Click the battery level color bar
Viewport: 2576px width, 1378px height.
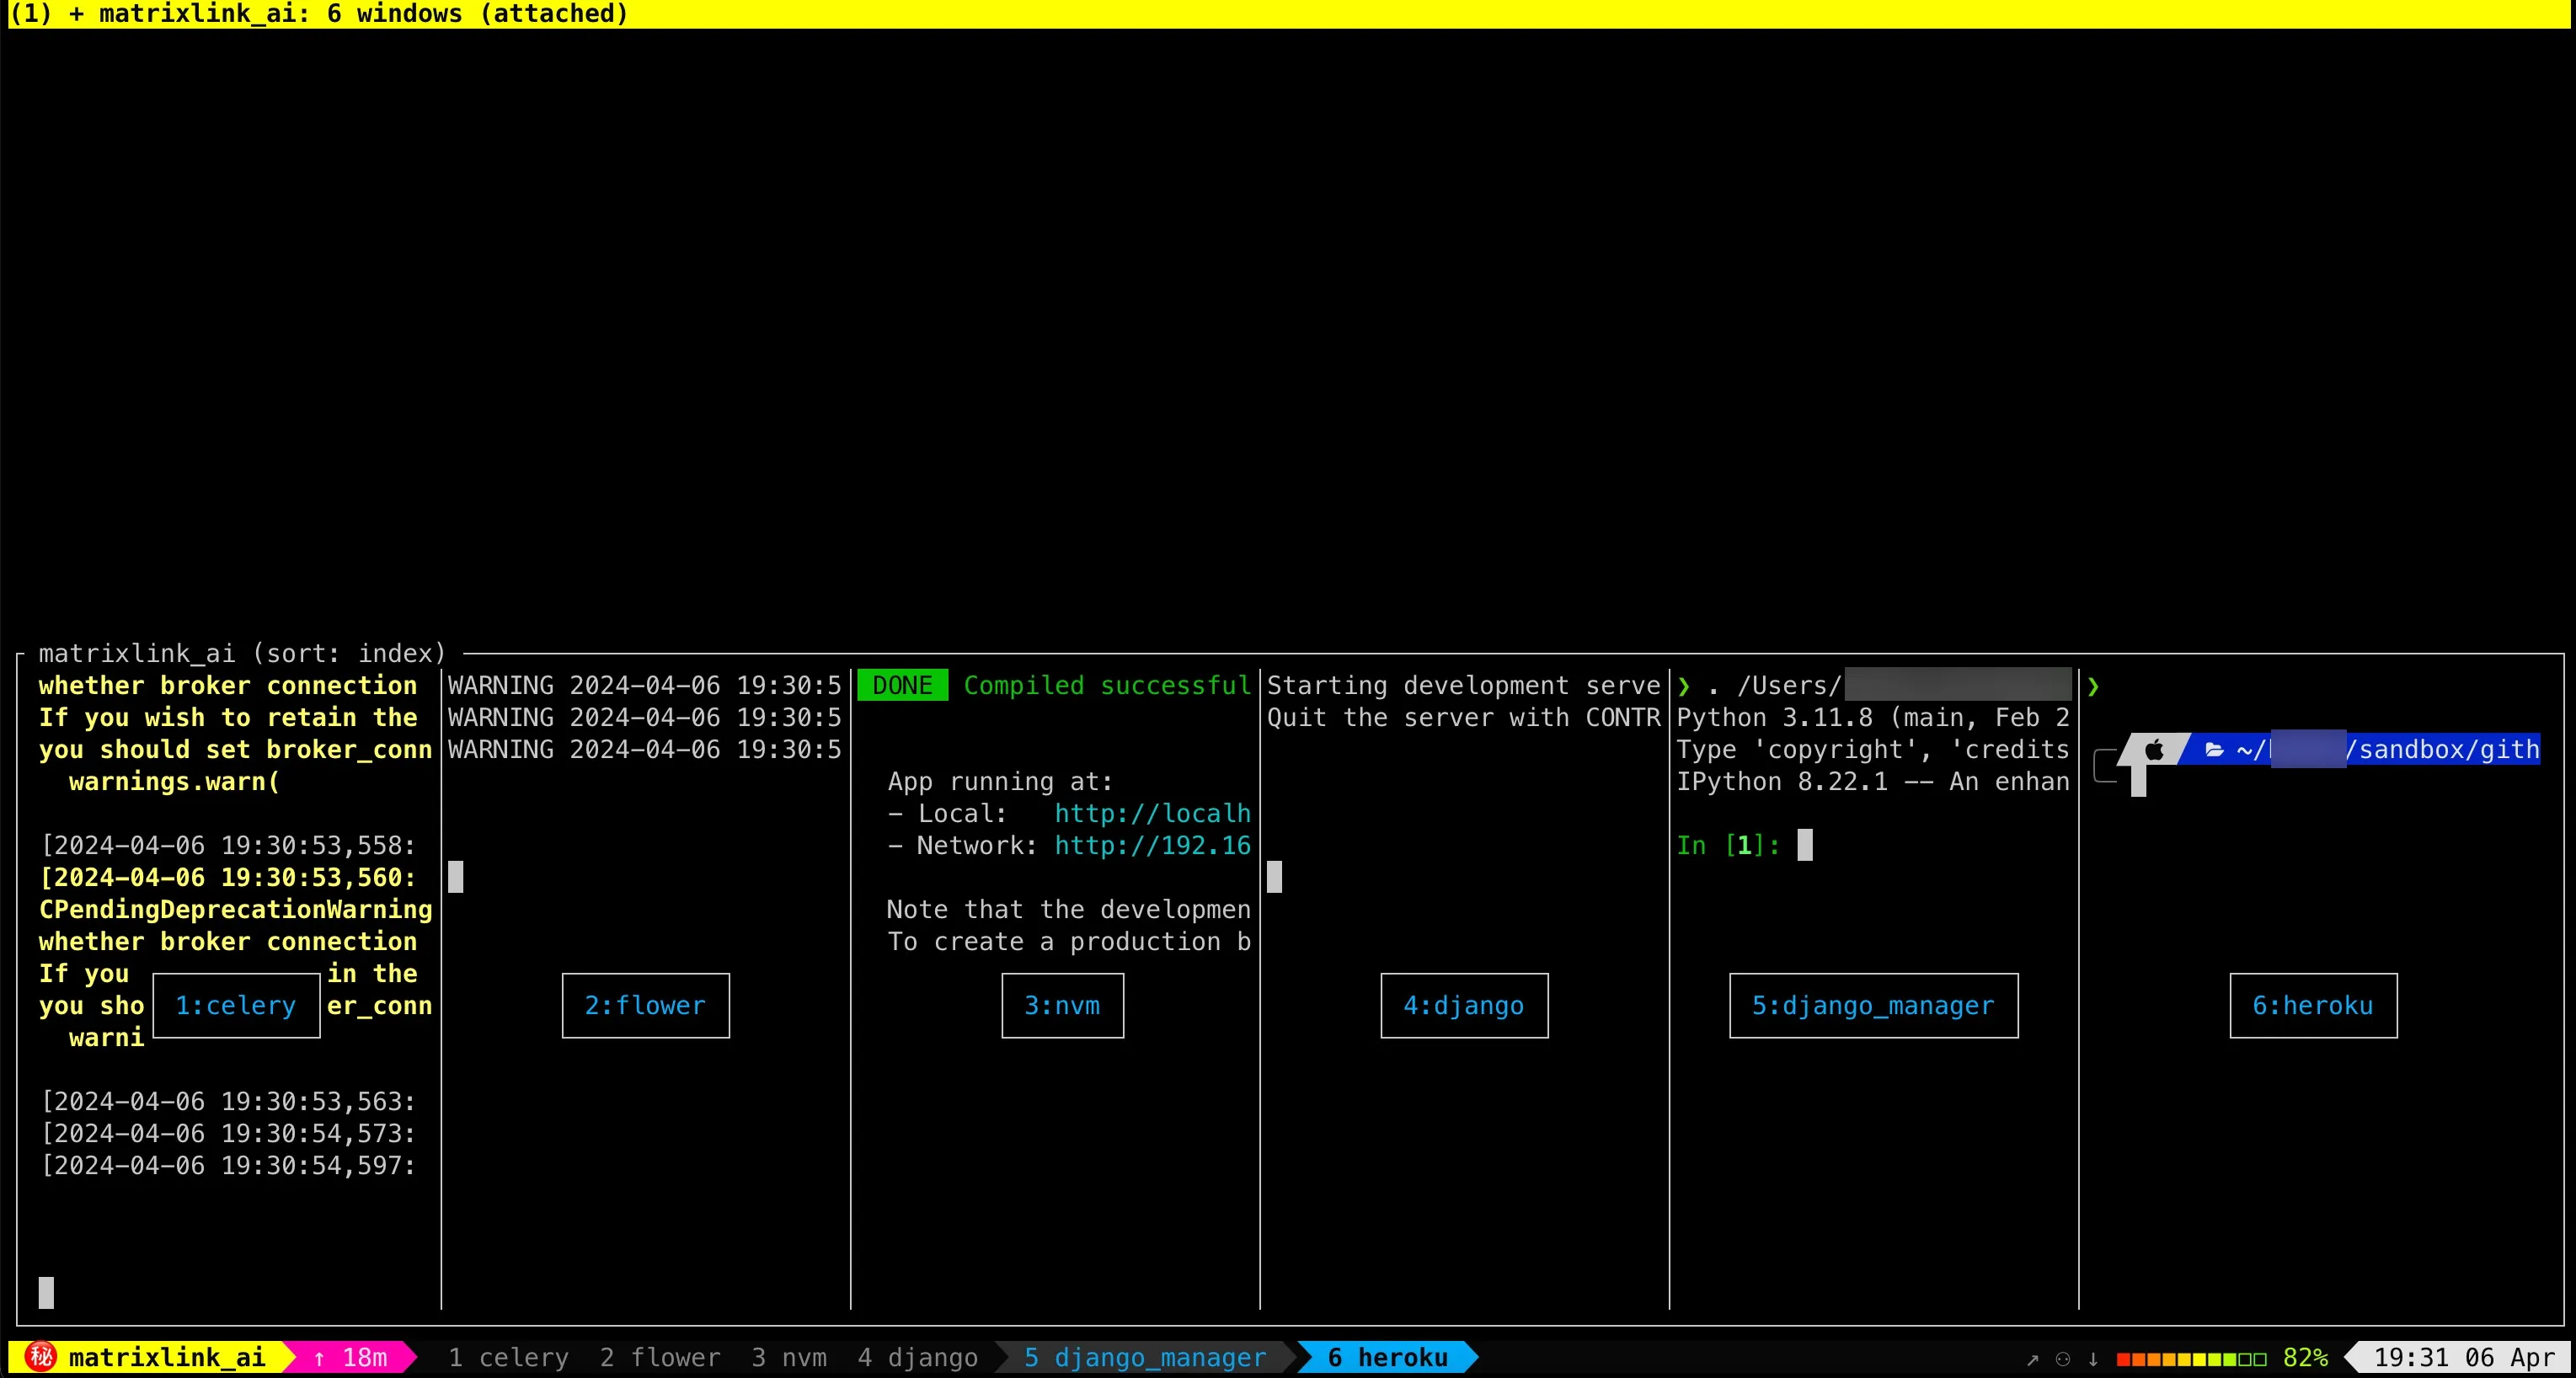[x=2191, y=1359]
